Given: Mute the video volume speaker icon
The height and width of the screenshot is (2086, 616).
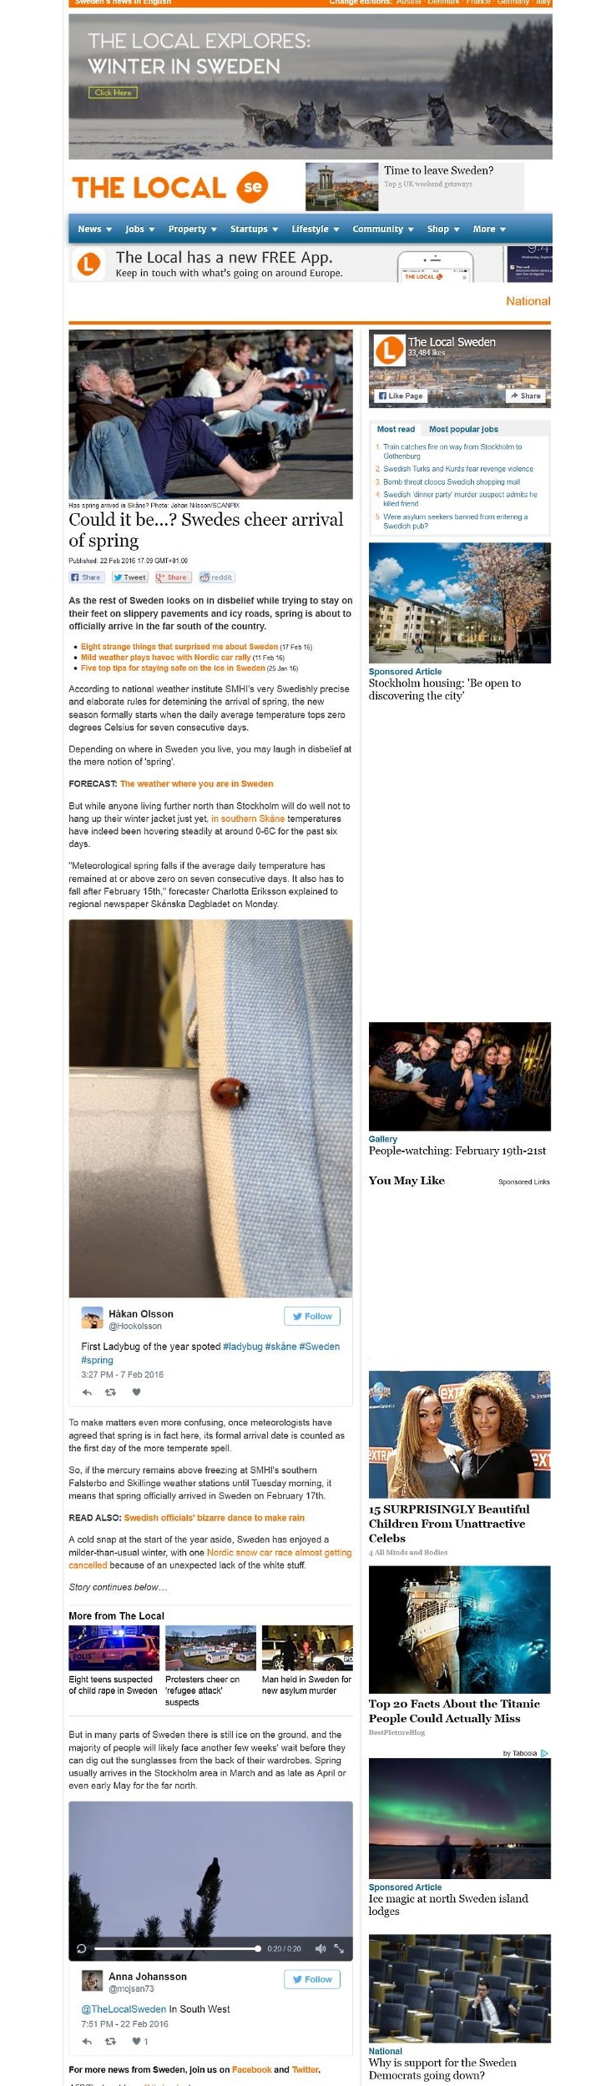Looking at the screenshot, I should pos(320,1948).
